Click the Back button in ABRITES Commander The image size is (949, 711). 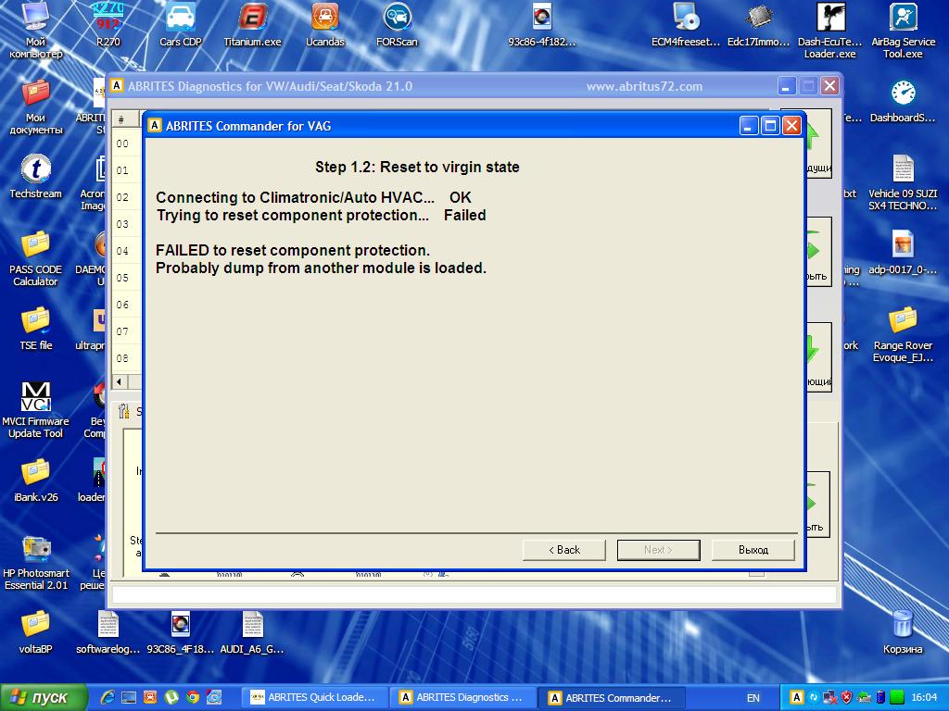(564, 550)
